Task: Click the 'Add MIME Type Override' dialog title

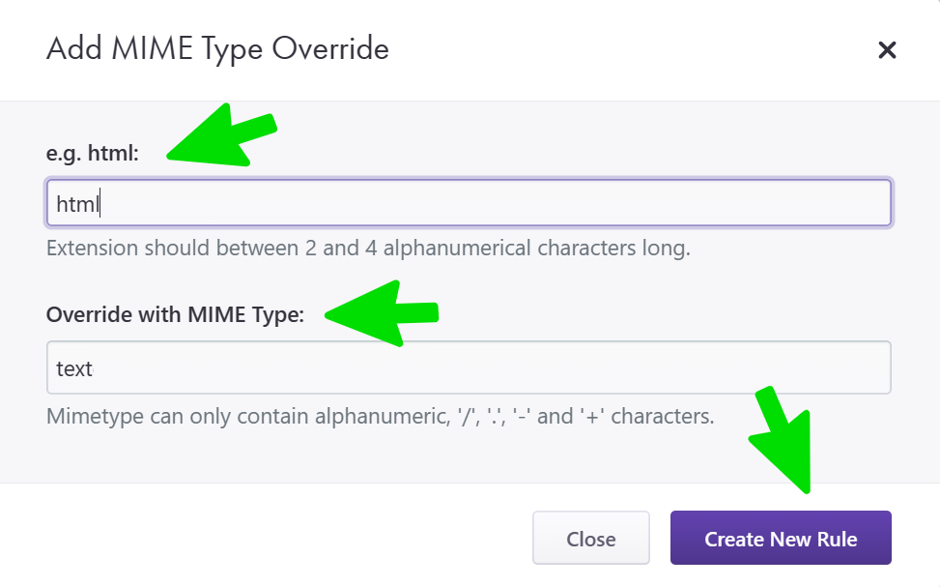Action: pos(217,48)
